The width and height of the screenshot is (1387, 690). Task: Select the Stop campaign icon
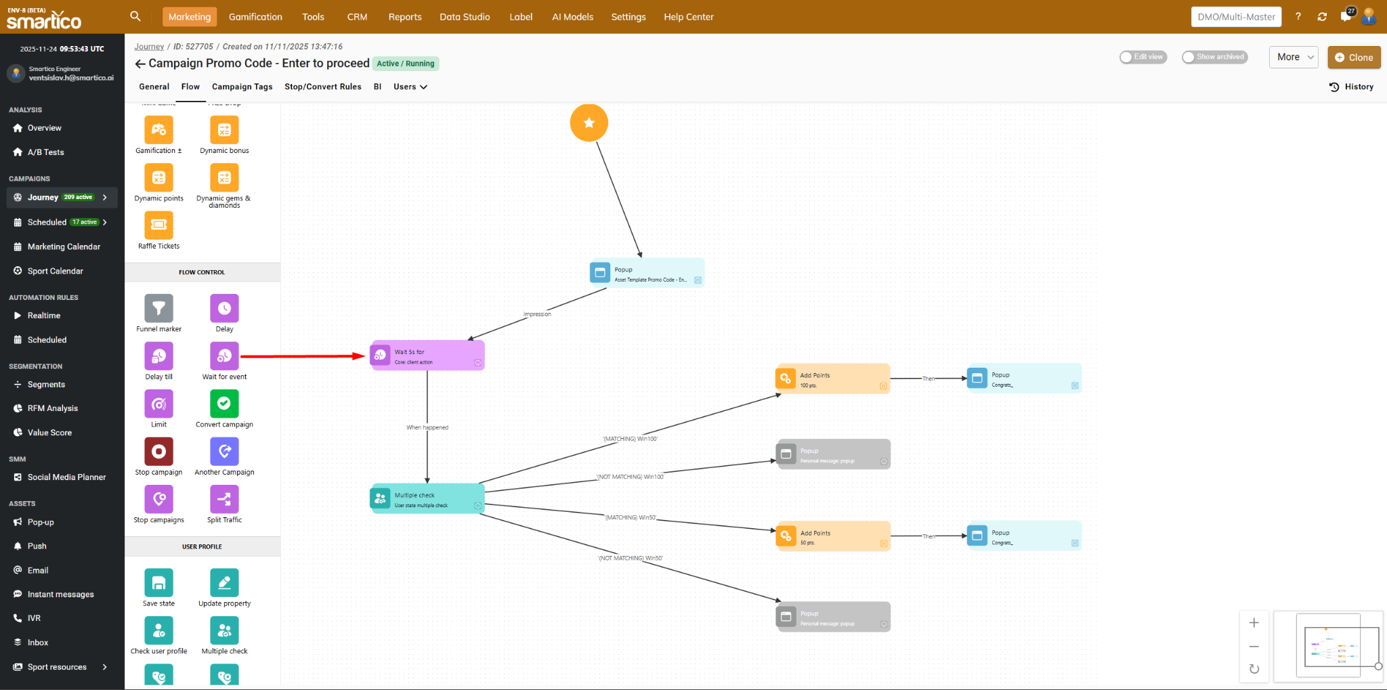(158, 452)
